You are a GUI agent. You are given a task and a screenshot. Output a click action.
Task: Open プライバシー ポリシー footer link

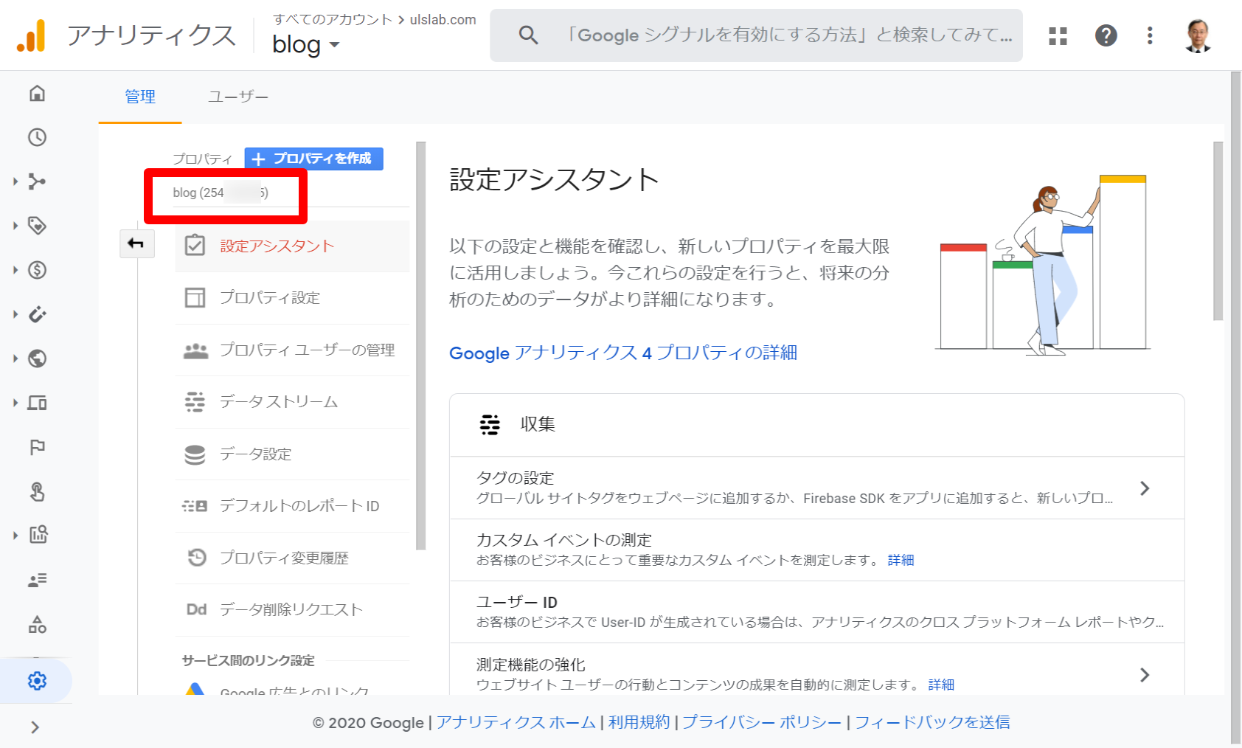[761, 722]
